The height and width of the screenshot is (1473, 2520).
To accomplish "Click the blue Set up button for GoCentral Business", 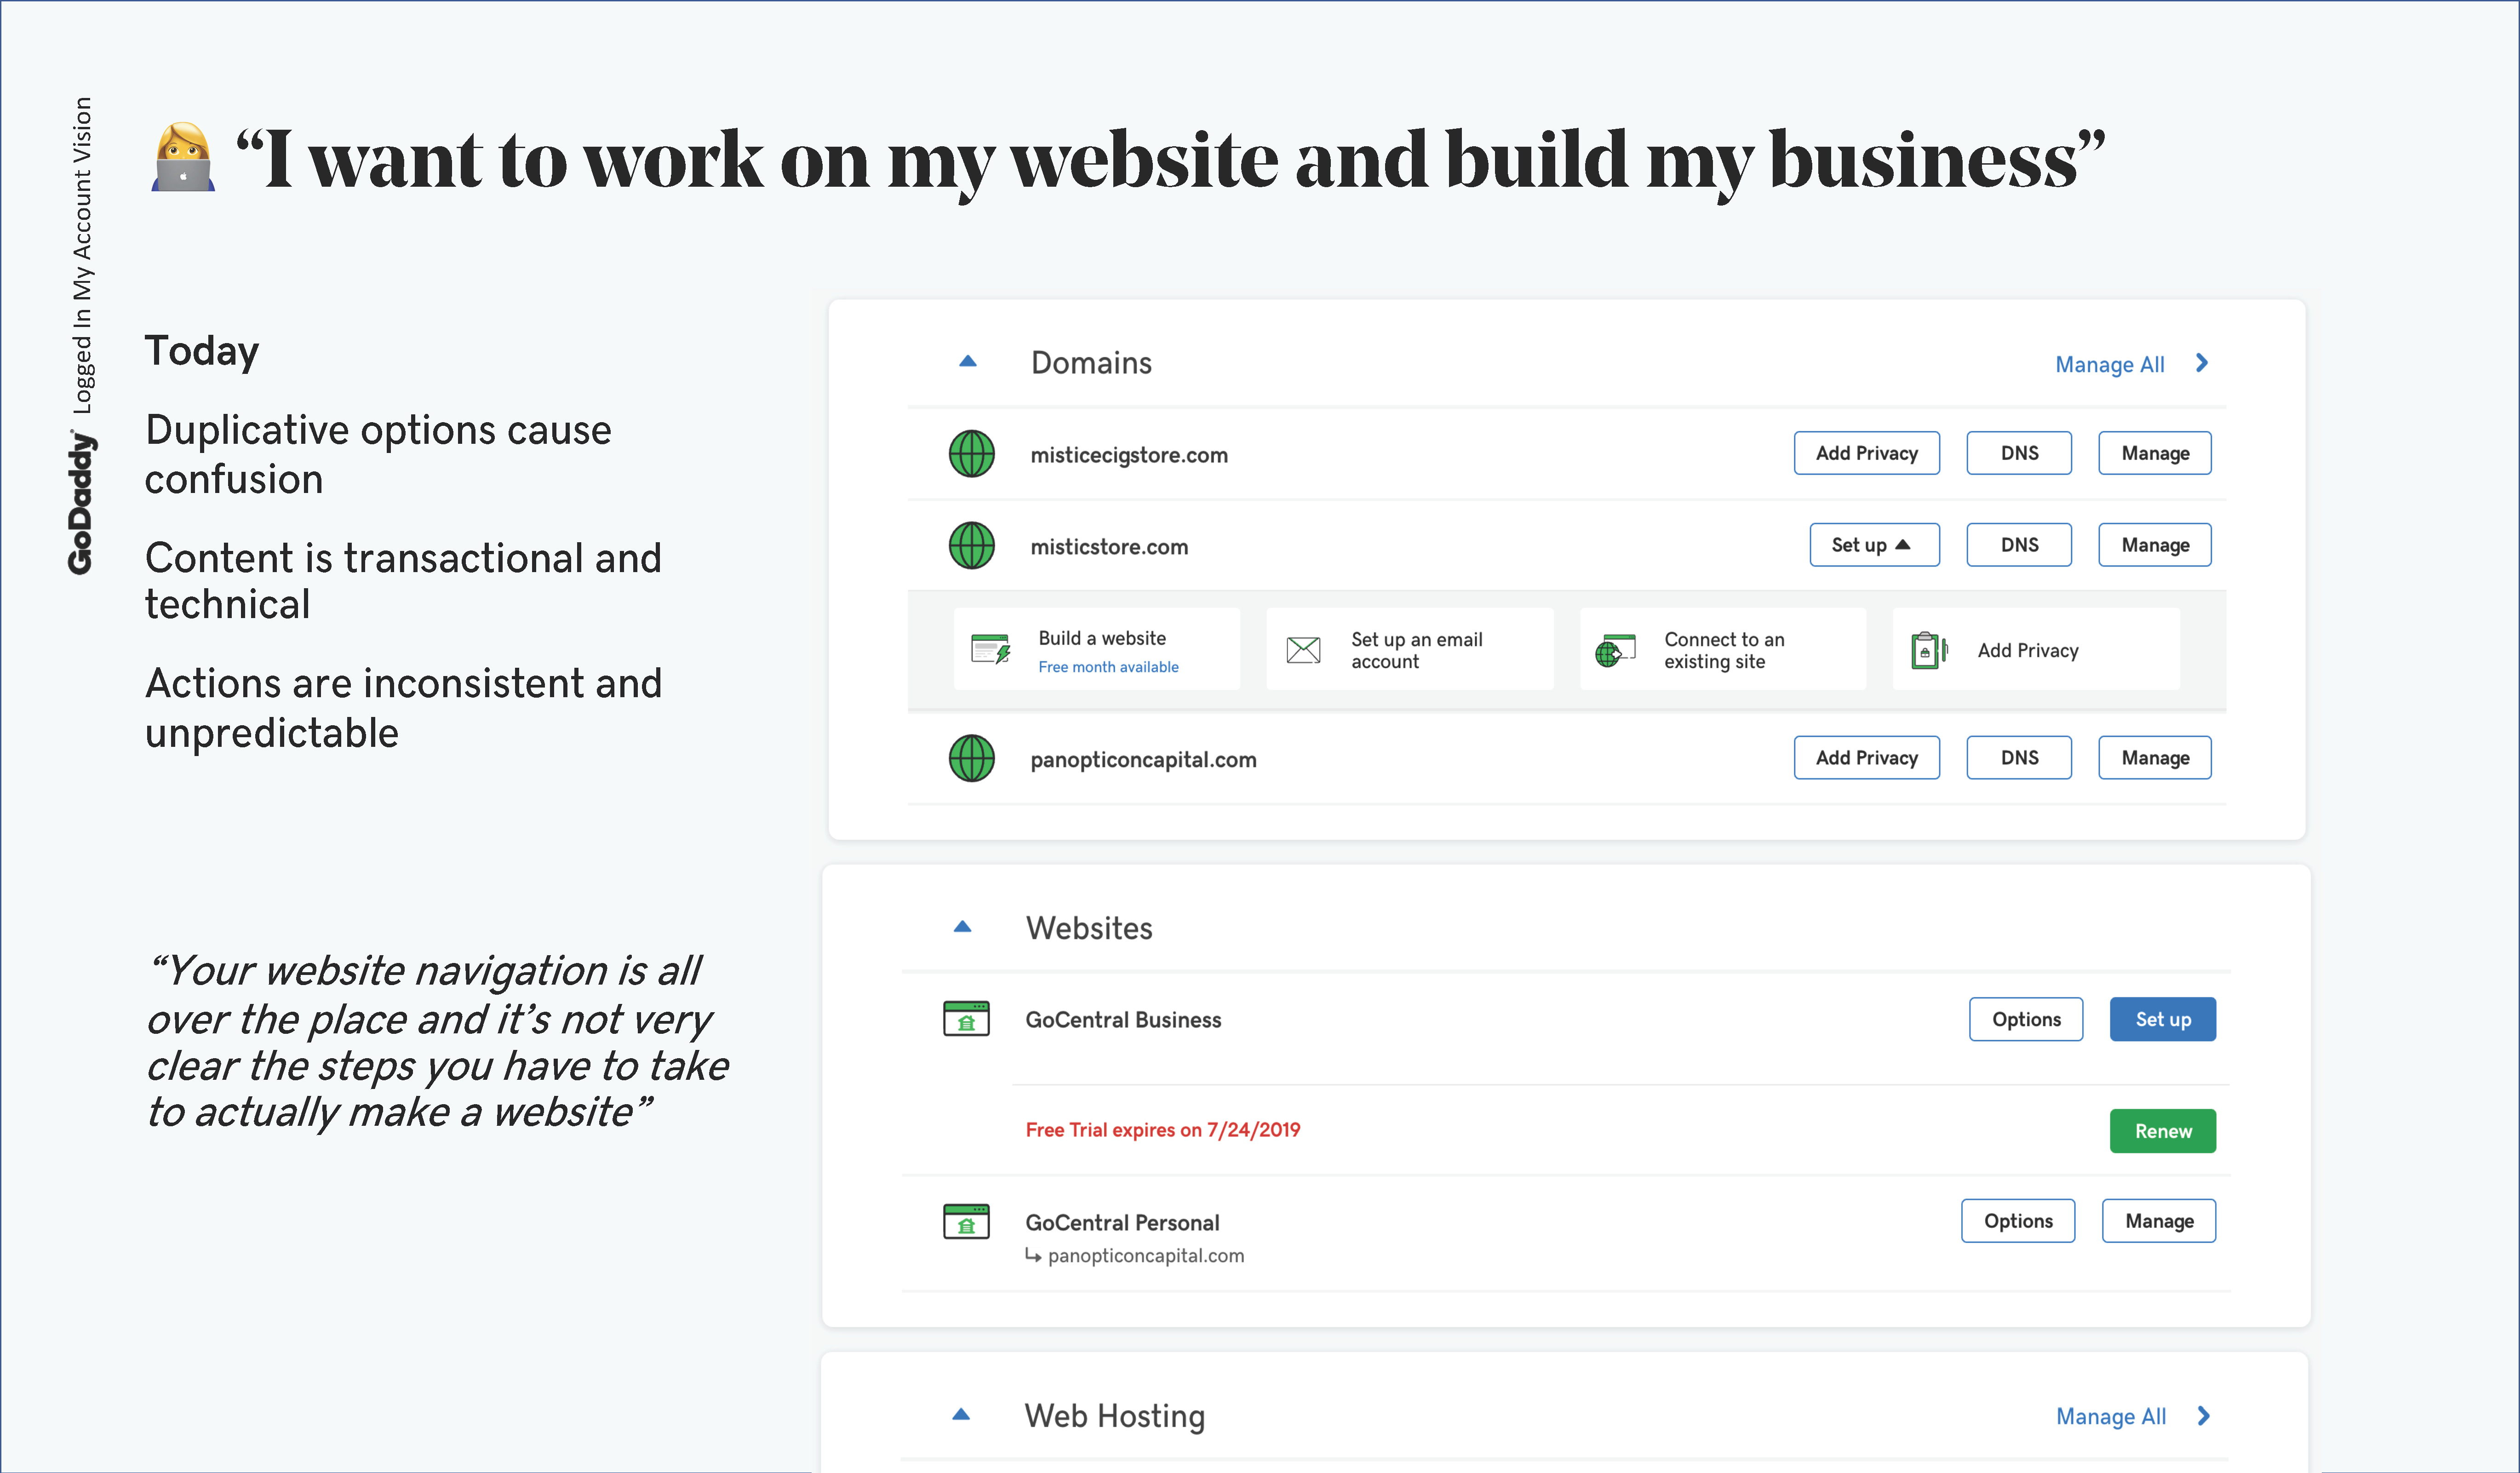I will (x=2162, y=1019).
